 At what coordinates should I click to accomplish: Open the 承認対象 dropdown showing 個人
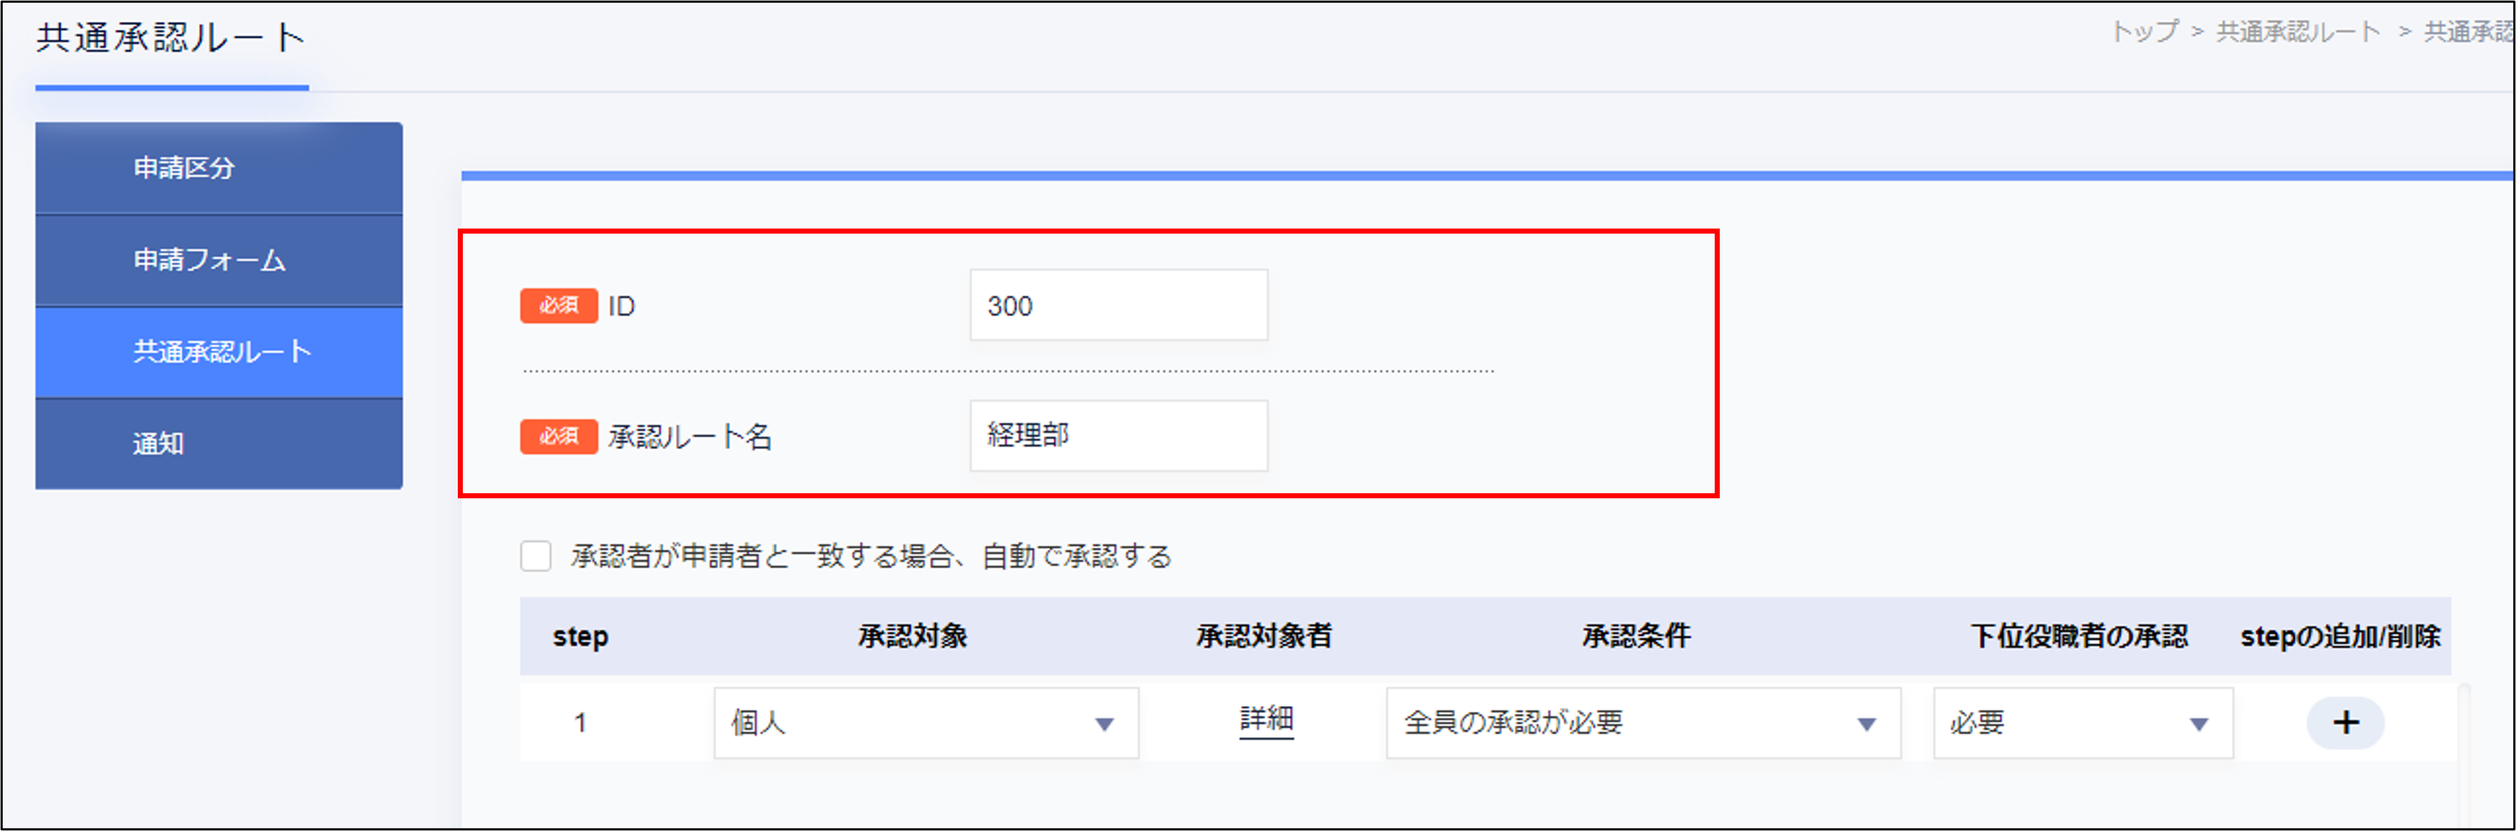(926, 723)
